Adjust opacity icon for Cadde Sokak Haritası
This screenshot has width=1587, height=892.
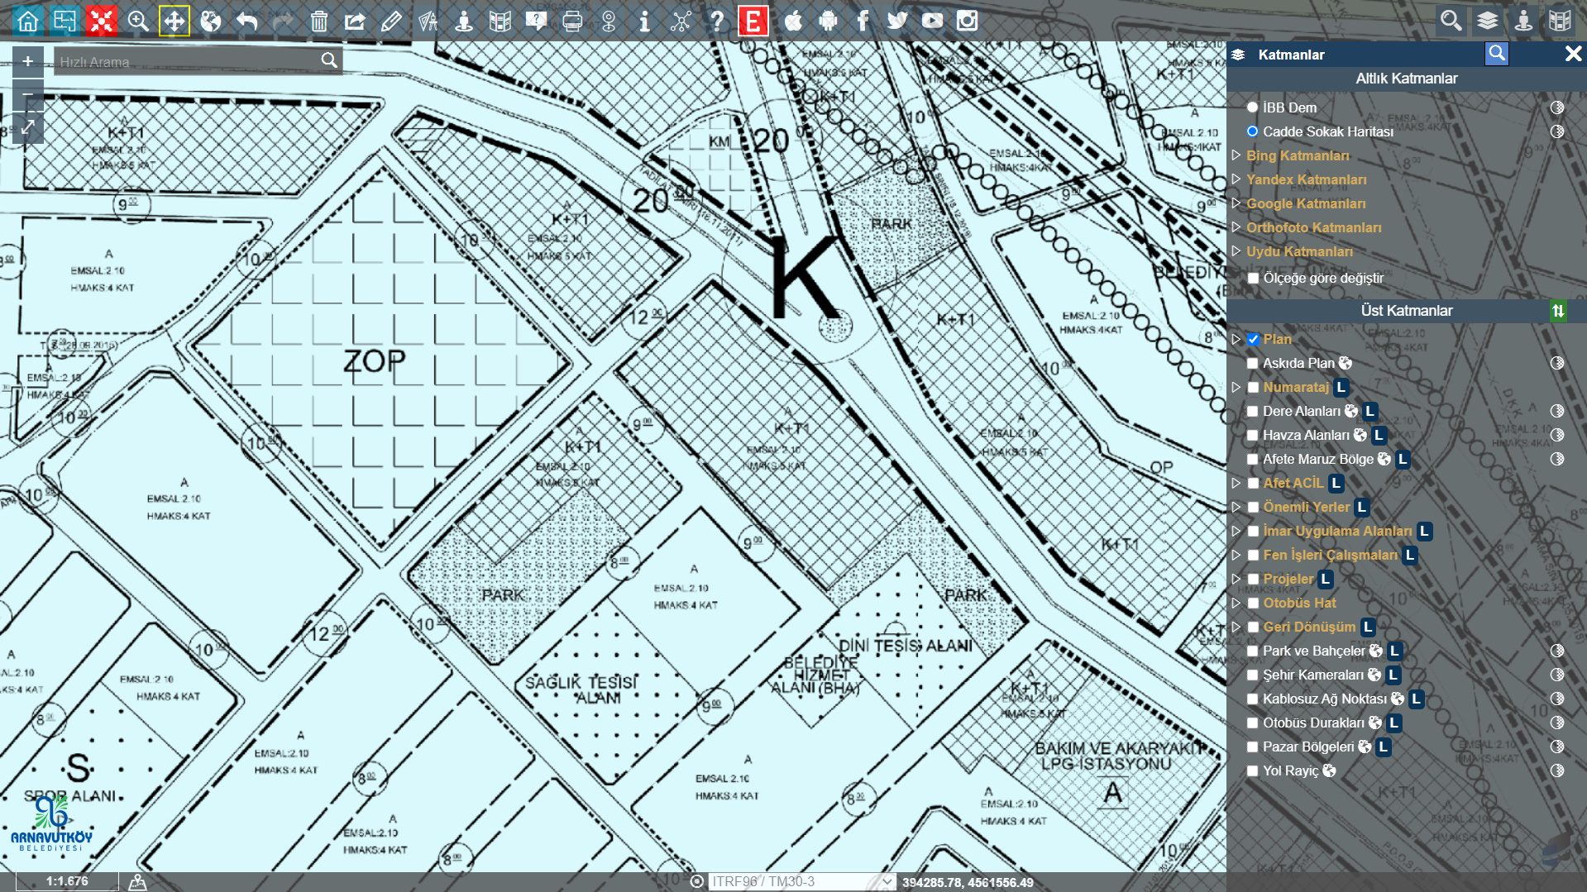point(1557,131)
